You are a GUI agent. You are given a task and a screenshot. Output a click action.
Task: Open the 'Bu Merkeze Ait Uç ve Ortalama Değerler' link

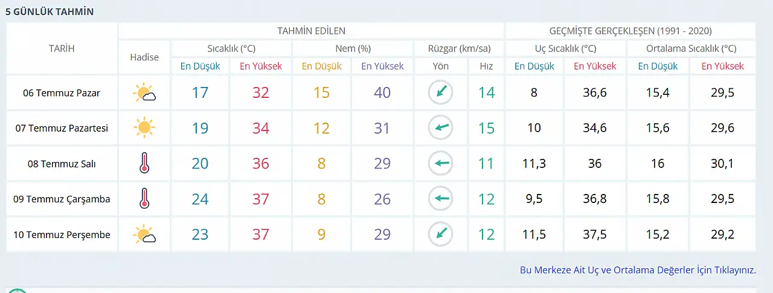pos(638,270)
